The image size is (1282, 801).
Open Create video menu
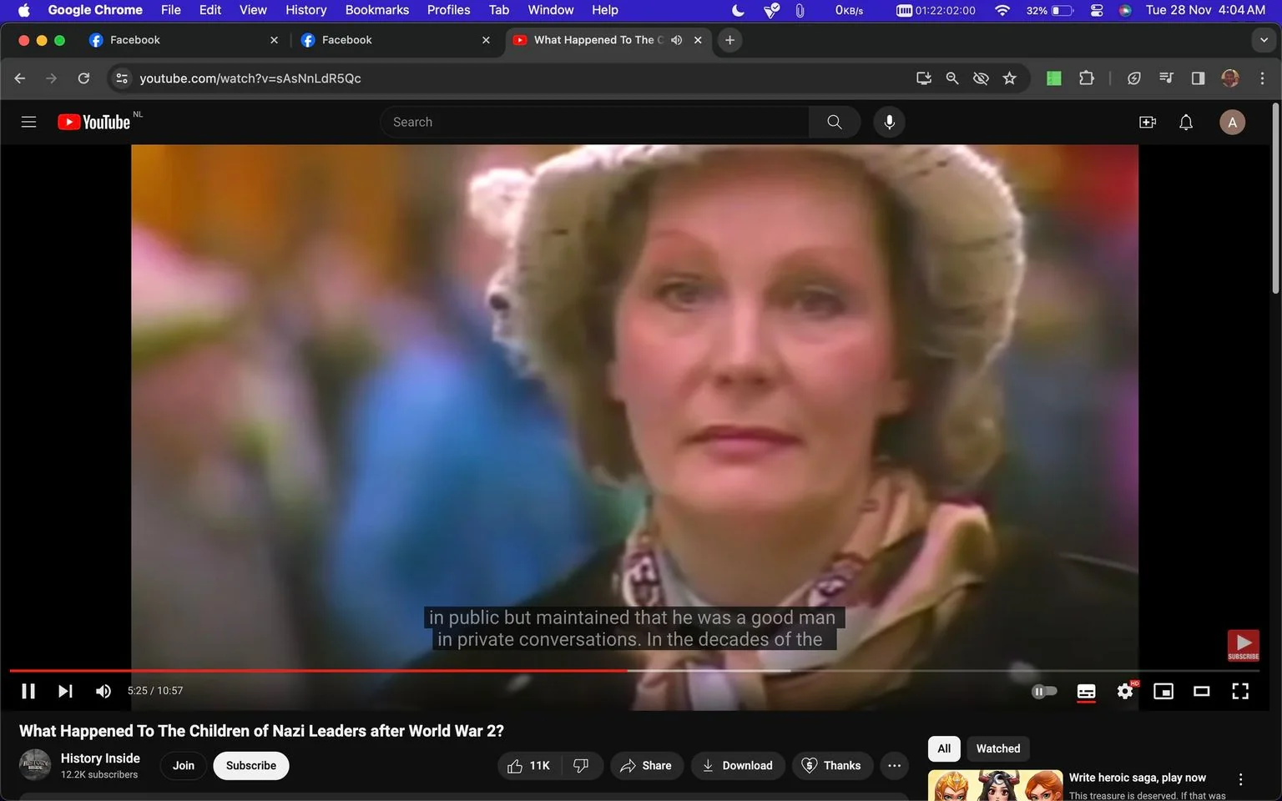click(1148, 122)
